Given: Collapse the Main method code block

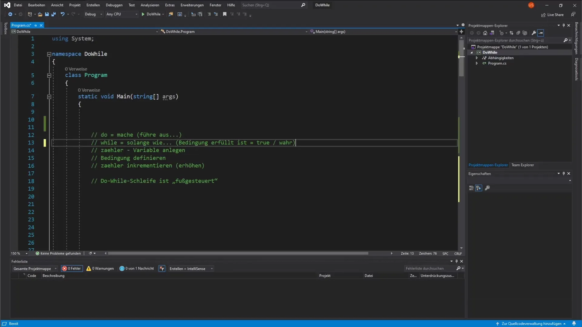Looking at the screenshot, I should pos(49,97).
